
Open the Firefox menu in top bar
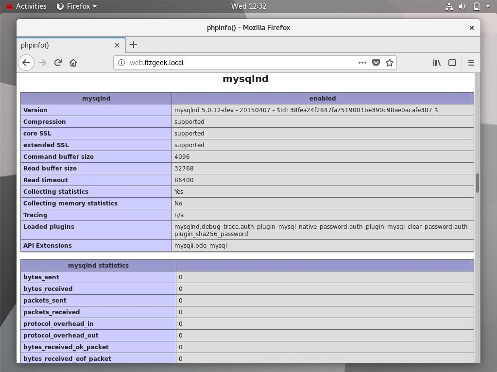76,6
